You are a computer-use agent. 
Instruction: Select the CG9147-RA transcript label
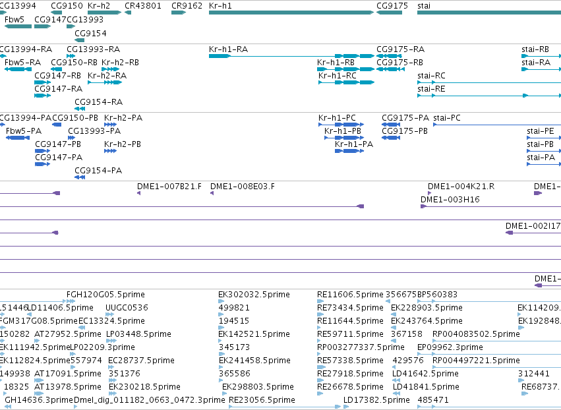pyautogui.click(x=58, y=89)
